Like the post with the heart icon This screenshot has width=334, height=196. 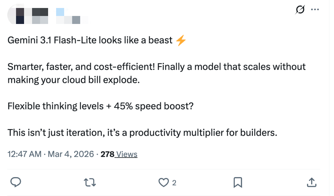click(163, 182)
